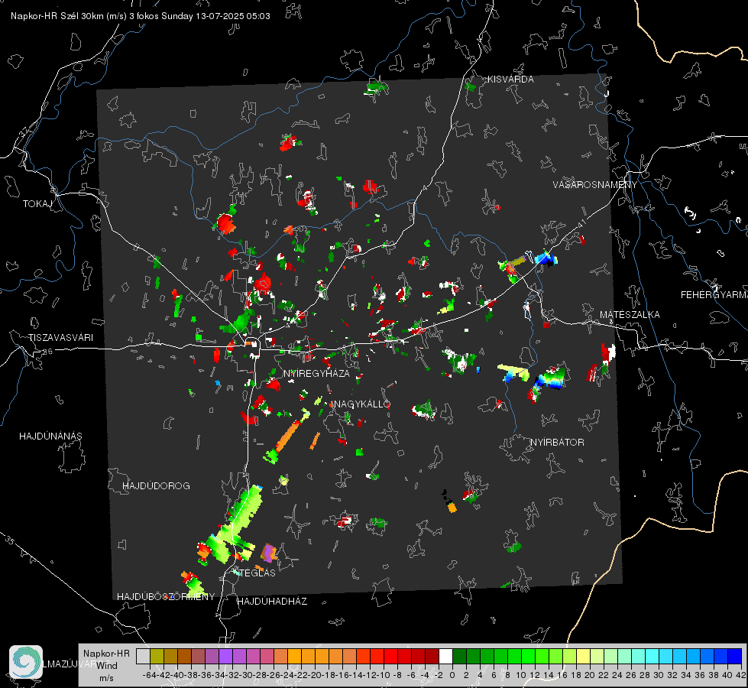
Task: Click the 0 value on legend scale
Action: coord(452,675)
